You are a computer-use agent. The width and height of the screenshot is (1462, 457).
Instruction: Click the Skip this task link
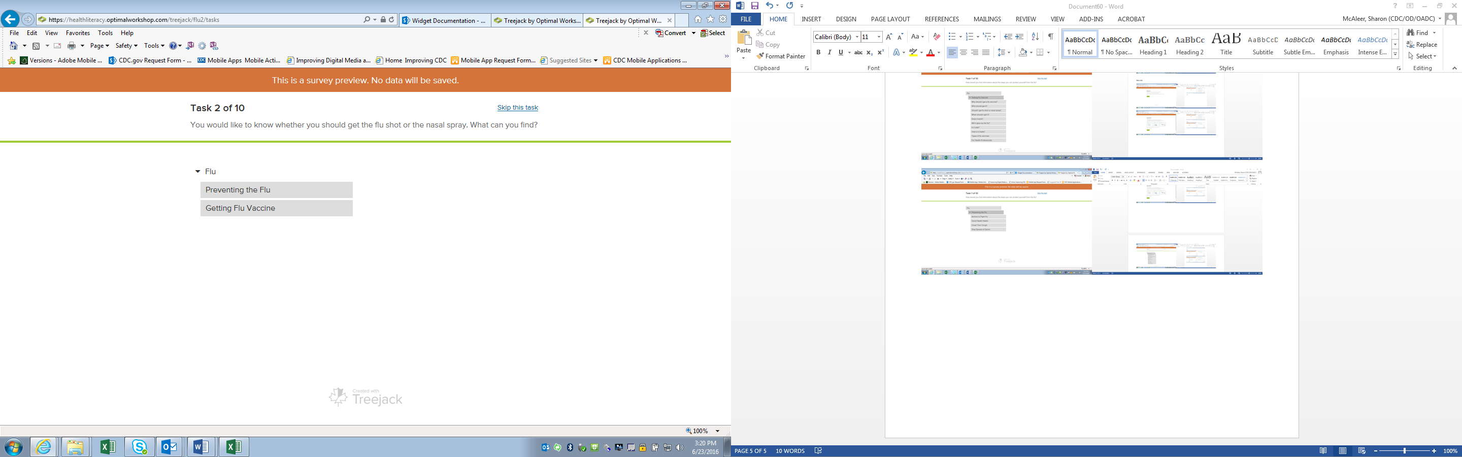tap(518, 108)
